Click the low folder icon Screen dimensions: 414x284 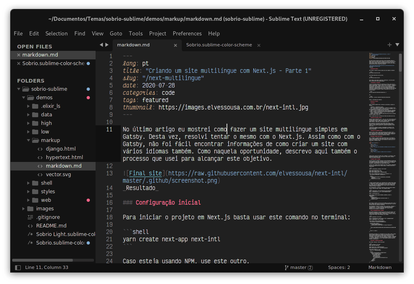pyautogui.click(x=35, y=132)
